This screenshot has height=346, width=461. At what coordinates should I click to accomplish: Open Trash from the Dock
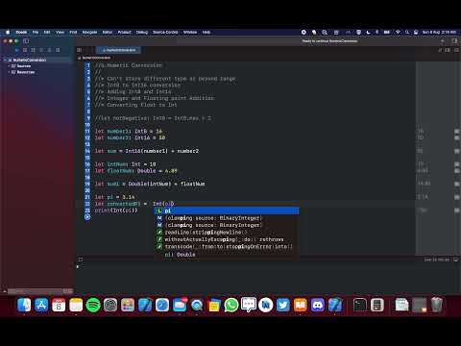click(437, 305)
